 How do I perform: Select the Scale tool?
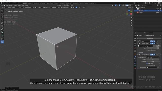[2, 23]
